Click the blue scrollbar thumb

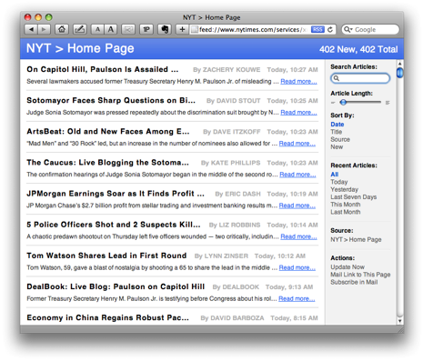point(399,73)
